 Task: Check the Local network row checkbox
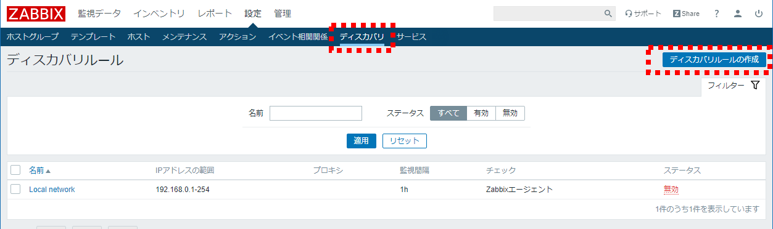(15, 189)
